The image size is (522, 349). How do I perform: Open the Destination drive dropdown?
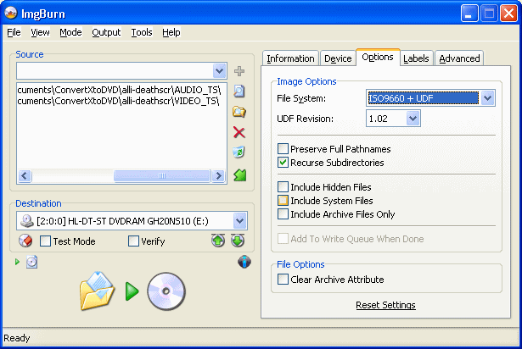(x=239, y=221)
